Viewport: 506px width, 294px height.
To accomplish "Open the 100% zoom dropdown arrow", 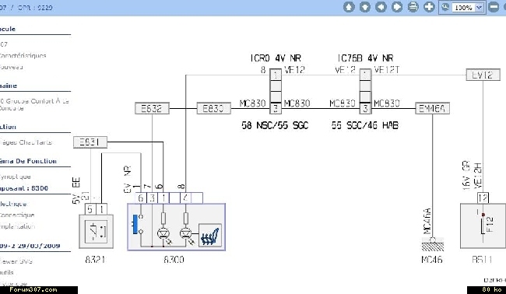I will (480, 8).
